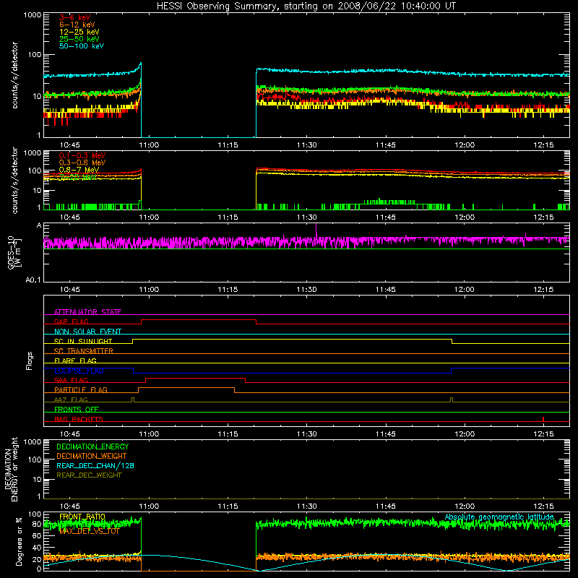
Task: Click the DECIMATION_WEIGHT legend label
Action: (x=92, y=456)
